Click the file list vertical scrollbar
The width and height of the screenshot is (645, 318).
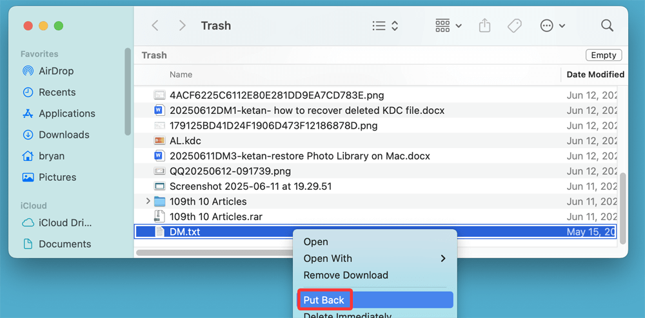[622, 208]
